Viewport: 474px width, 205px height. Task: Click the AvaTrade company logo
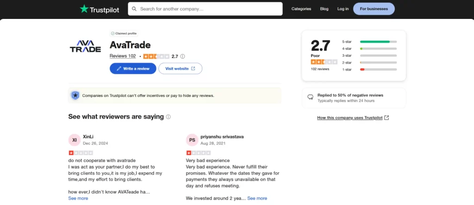point(86,46)
